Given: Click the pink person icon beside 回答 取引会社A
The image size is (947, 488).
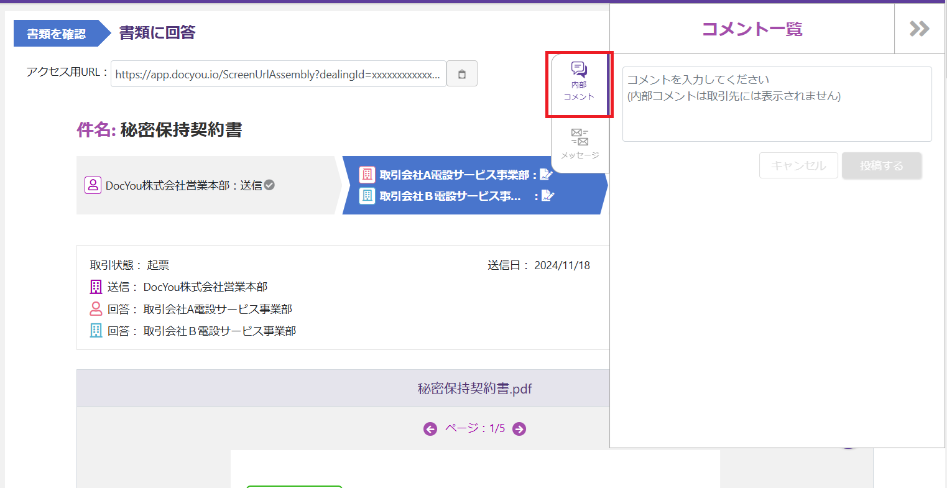Looking at the screenshot, I should [x=96, y=309].
